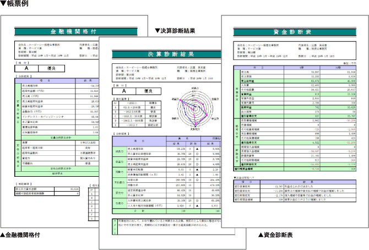
Task: Select the 売上高 row in 資金診断表
Action: 298,72
